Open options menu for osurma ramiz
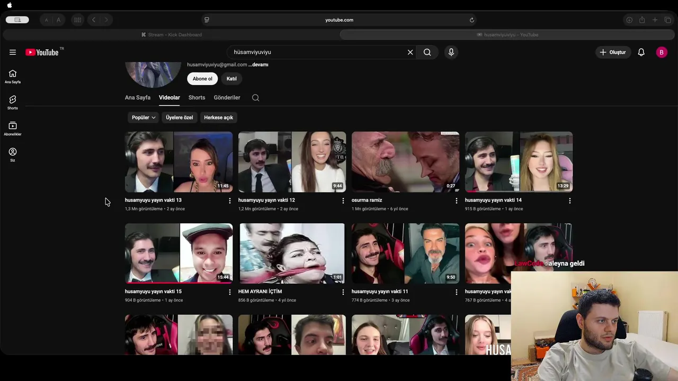 pyautogui.click(x=456, y=201)
